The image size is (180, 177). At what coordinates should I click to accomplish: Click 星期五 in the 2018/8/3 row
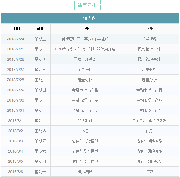40,141
